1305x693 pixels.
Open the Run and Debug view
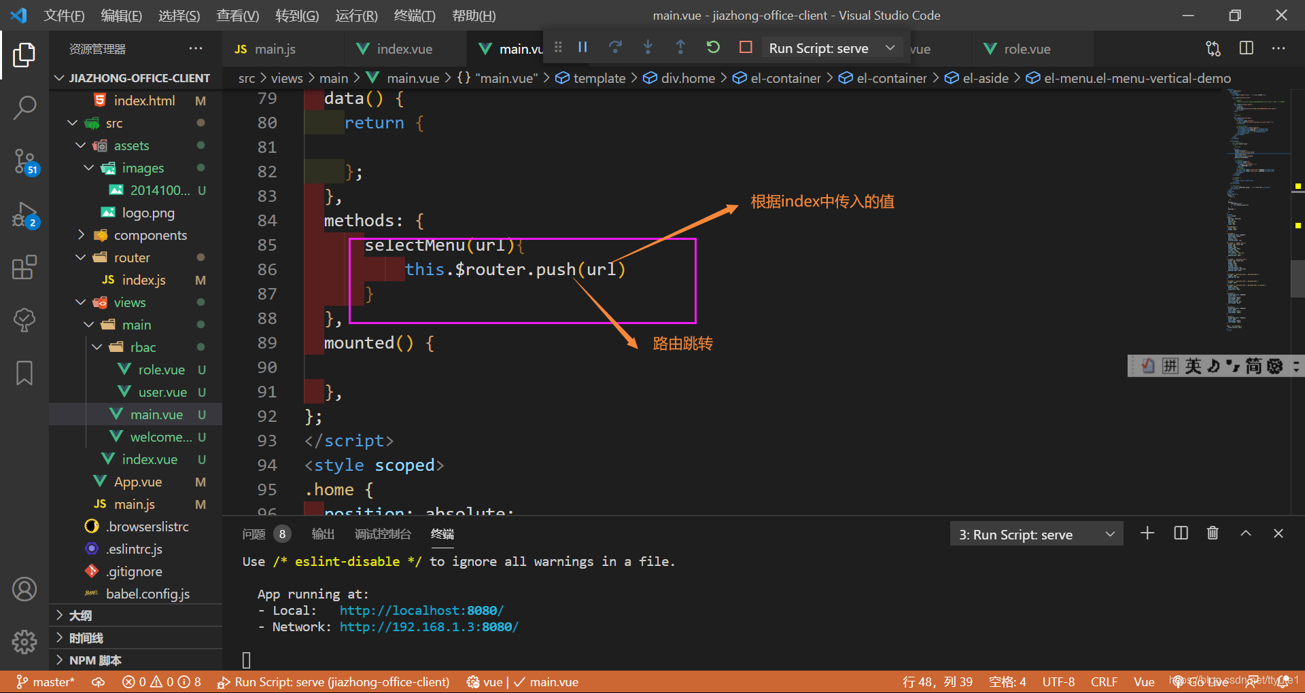(24, 215)
